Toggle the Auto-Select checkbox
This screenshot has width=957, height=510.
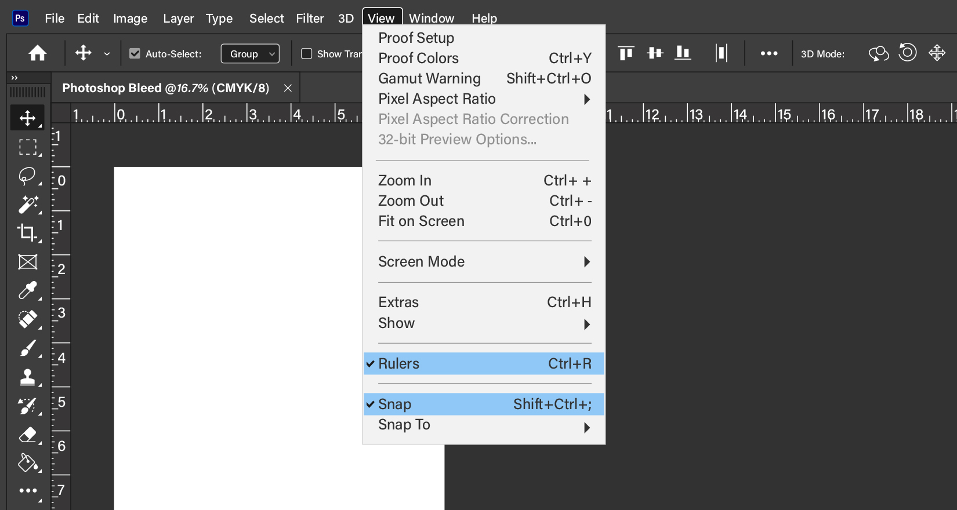pos(135,53)
